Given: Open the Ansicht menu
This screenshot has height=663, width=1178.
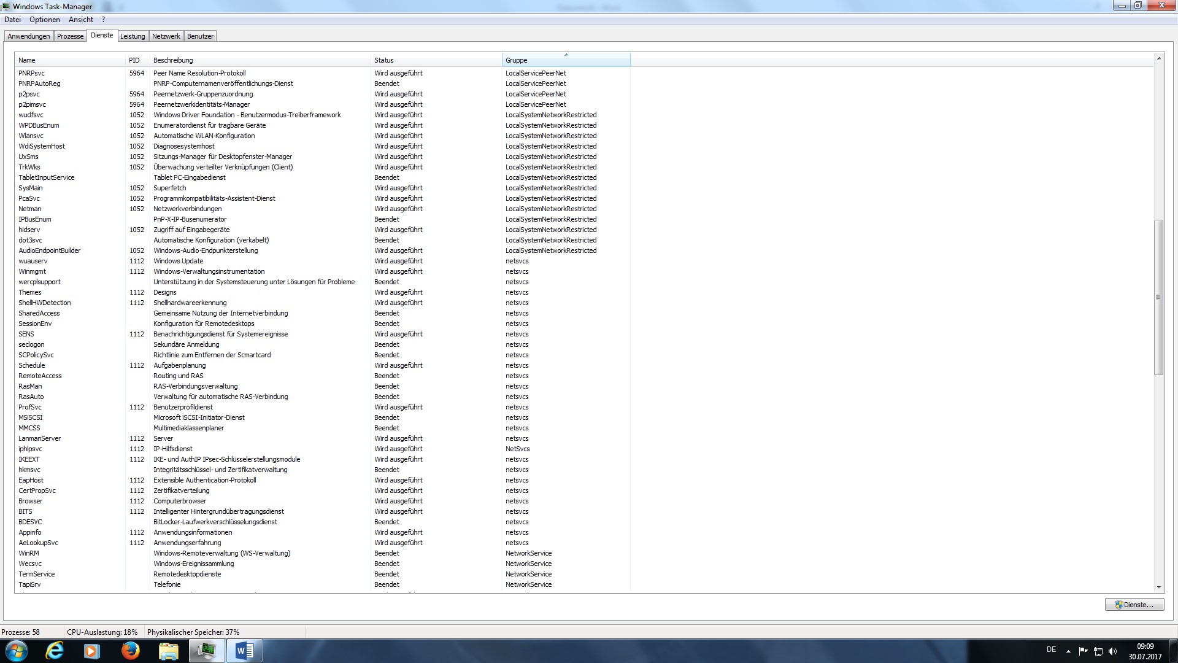Looking at the screenshot, I should click(x=81, y=20).
